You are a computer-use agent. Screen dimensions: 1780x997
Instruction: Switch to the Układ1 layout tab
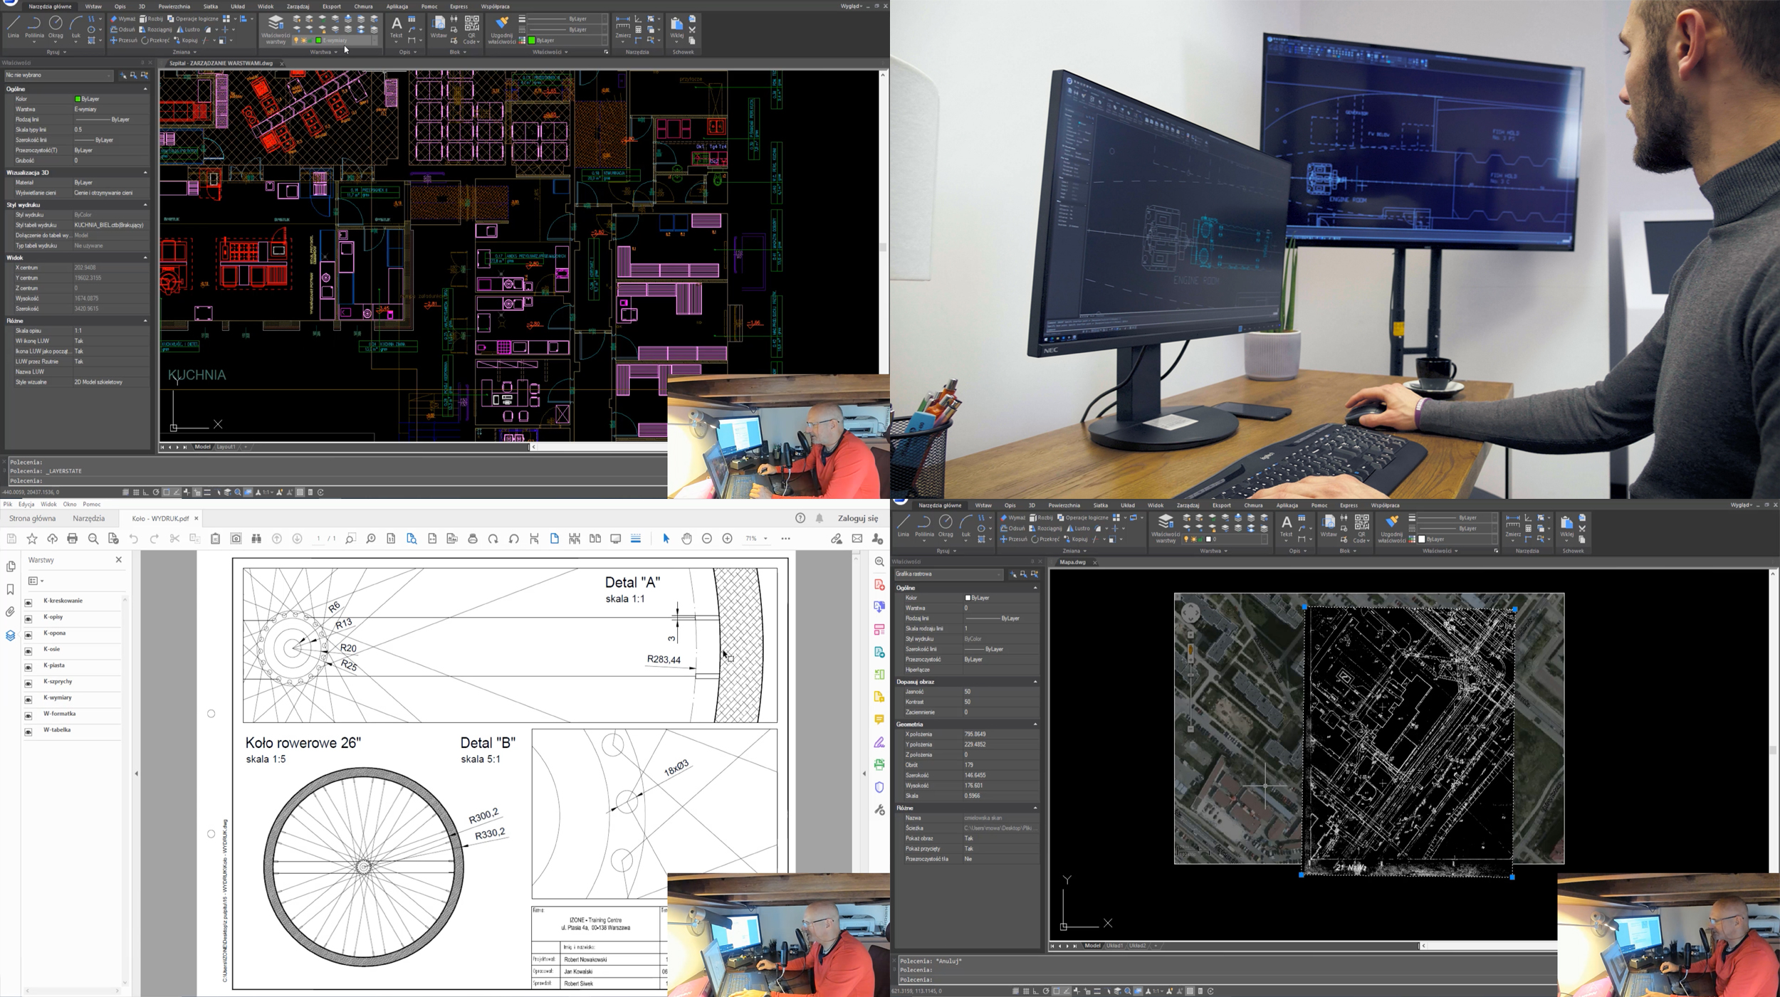click(1114, 946)
